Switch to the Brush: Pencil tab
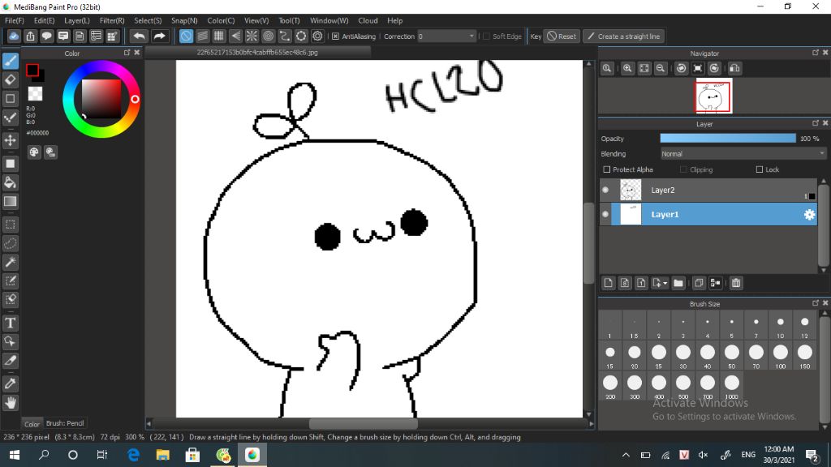 (x=65, y=423)
